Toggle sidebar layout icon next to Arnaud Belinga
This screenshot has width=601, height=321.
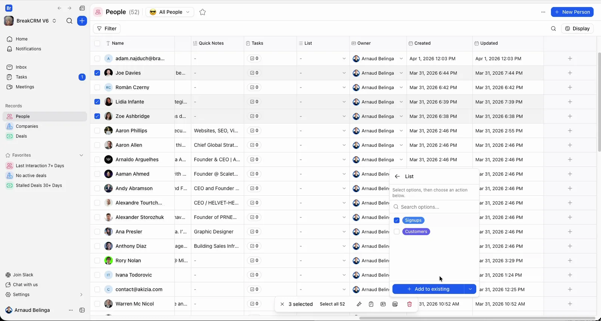tap(82, 310)
